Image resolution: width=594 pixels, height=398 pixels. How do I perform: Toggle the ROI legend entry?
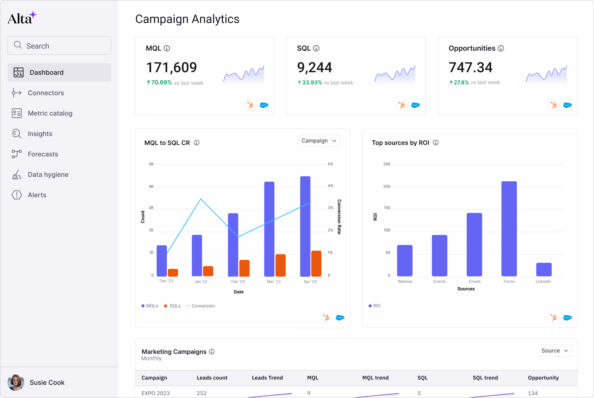pos(374,306)
